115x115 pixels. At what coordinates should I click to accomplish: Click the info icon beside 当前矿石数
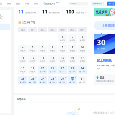86,12
